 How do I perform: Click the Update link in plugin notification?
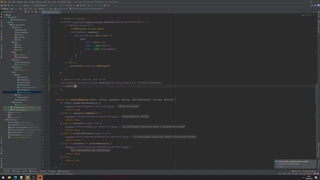[x=281, y=166]
